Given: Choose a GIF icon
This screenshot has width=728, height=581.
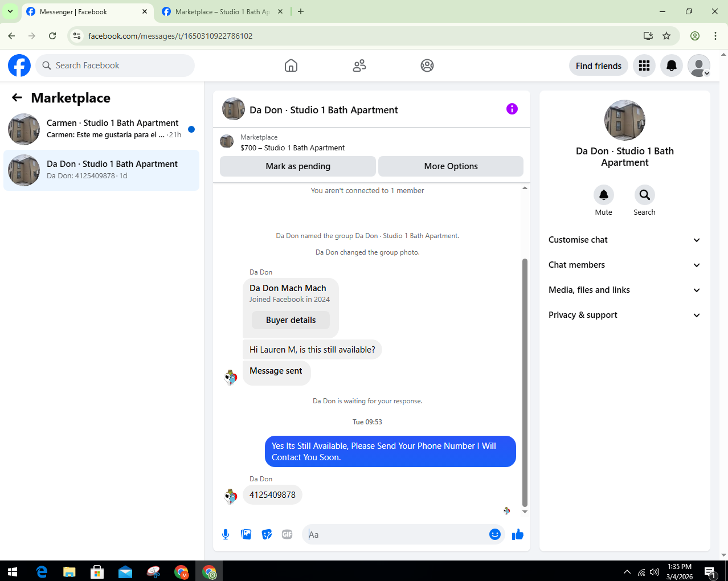Looking at the screenshot, I should [x=287, y=534].
